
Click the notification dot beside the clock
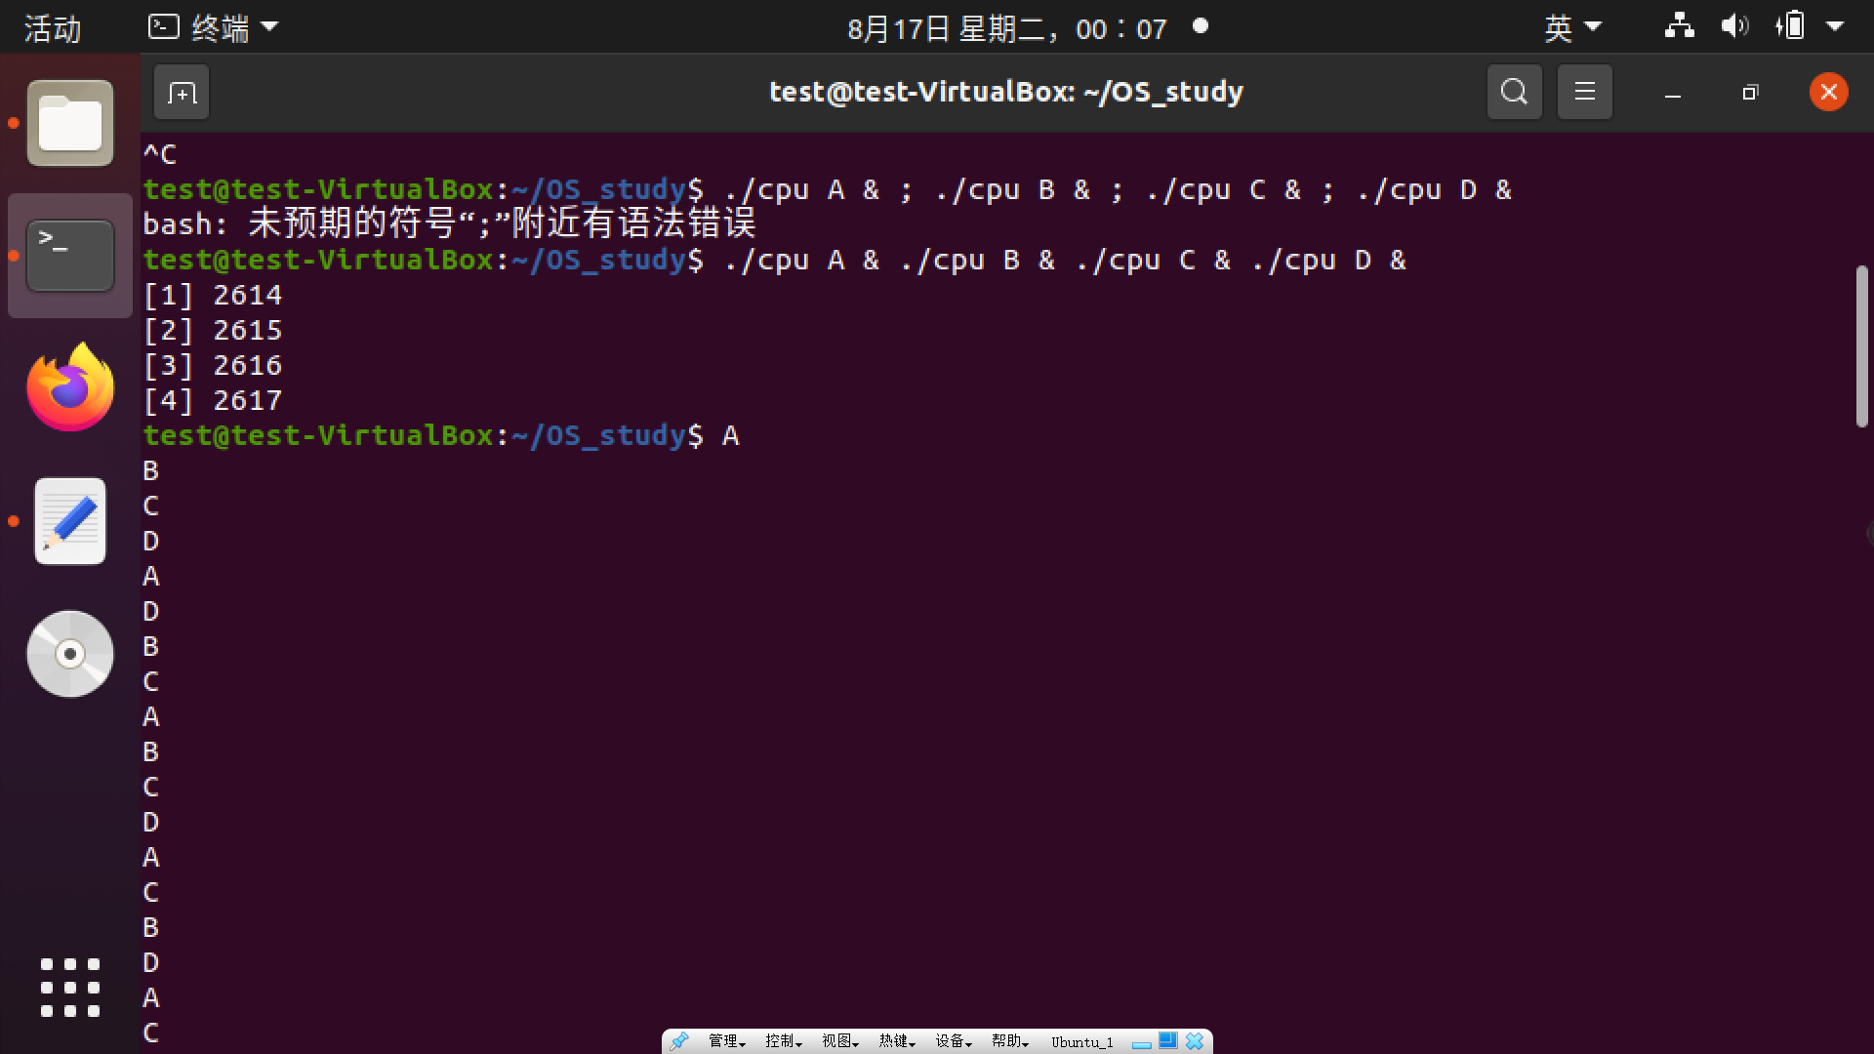click(x=1201, y=26)
